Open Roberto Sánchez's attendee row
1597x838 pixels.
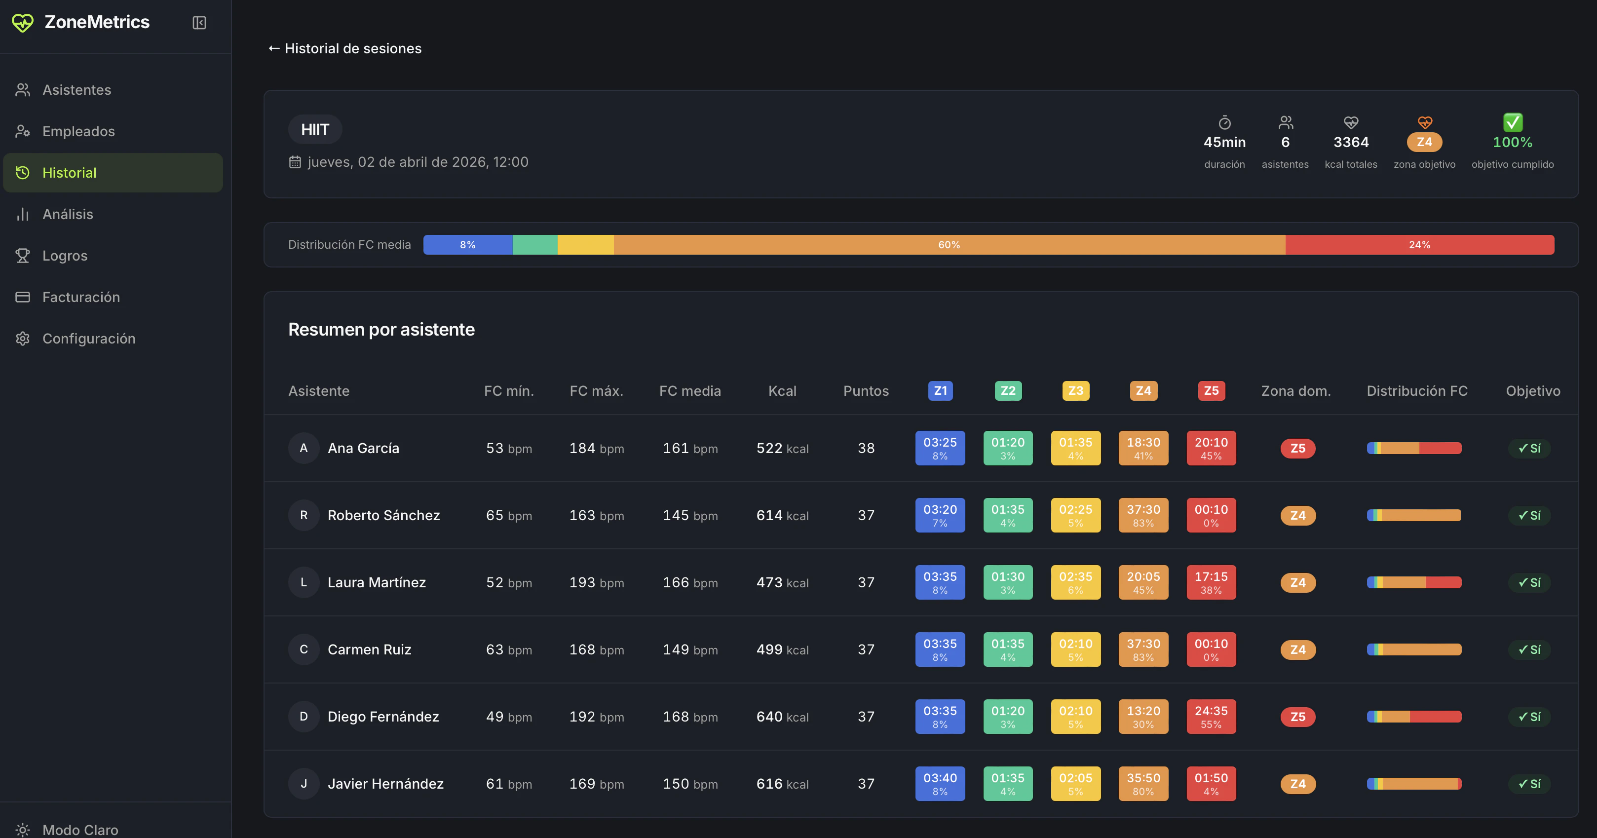pos(383,516)
